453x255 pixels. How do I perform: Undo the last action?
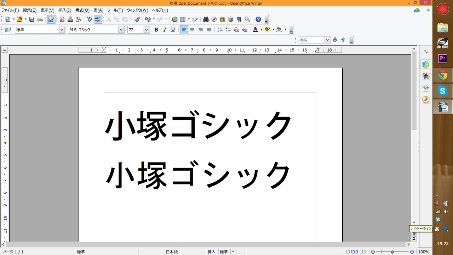pos(148,19)
